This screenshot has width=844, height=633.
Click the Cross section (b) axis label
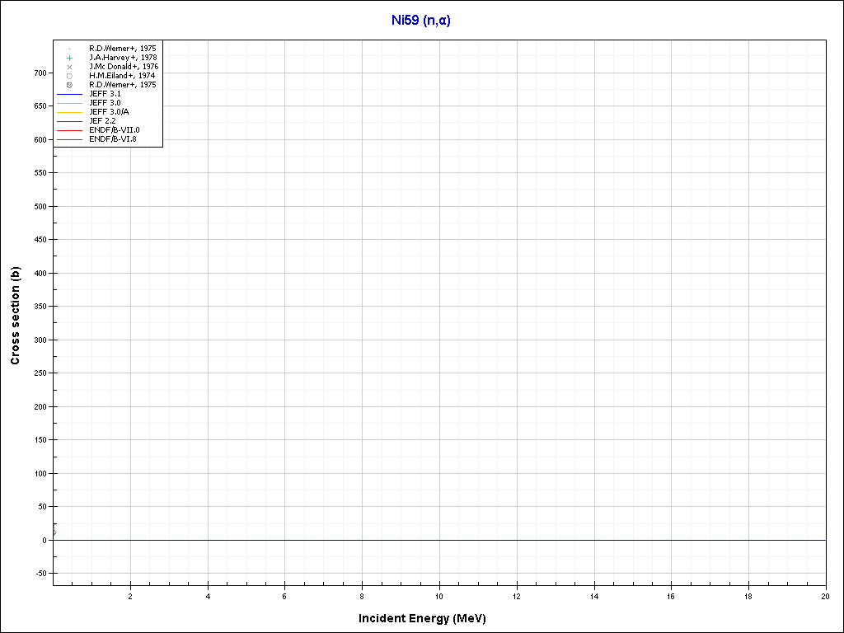point(15,316)
